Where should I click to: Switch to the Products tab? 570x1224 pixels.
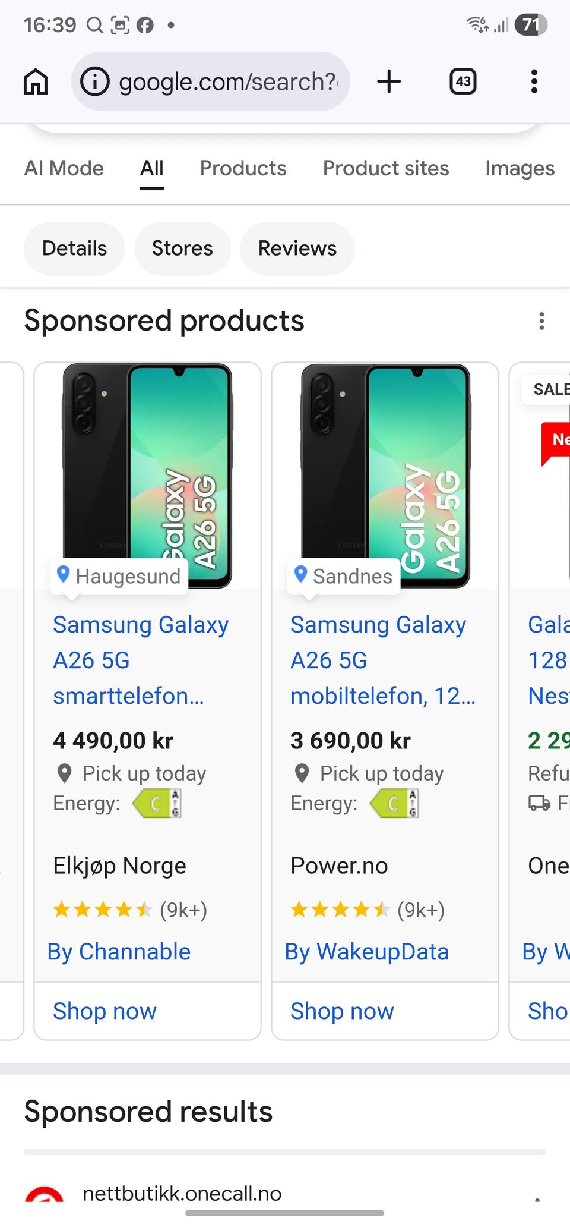[243, 168]
